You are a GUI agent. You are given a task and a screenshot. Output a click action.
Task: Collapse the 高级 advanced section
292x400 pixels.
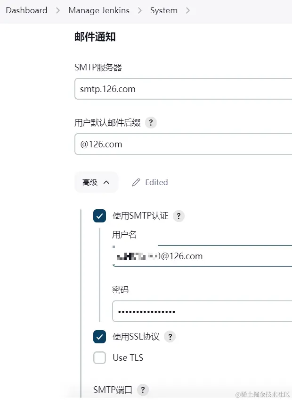coord(96,182)
